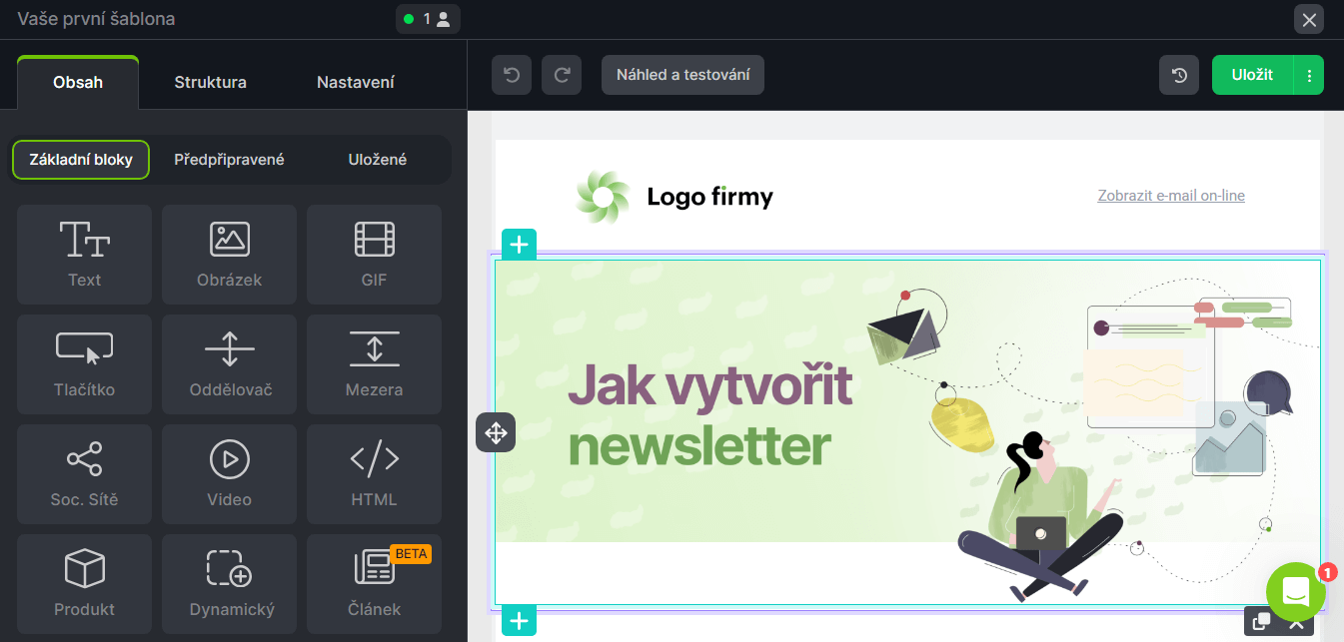Show the Uložené blocks

378,160
